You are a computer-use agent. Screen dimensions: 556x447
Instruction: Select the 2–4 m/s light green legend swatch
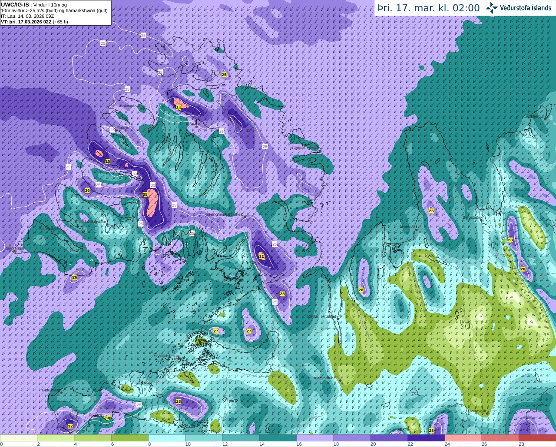pos(56,437)
